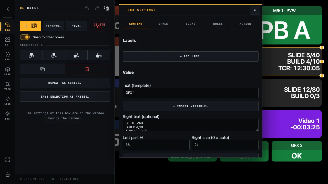Click the multi-select checkbox icon in the Boxes header
The image size is (328, 184).
coord(107,8)
